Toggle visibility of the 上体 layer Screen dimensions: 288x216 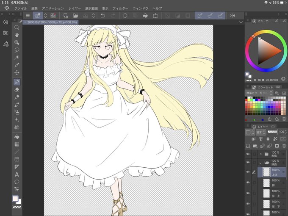pyautogui.click(x=248, y=172)
